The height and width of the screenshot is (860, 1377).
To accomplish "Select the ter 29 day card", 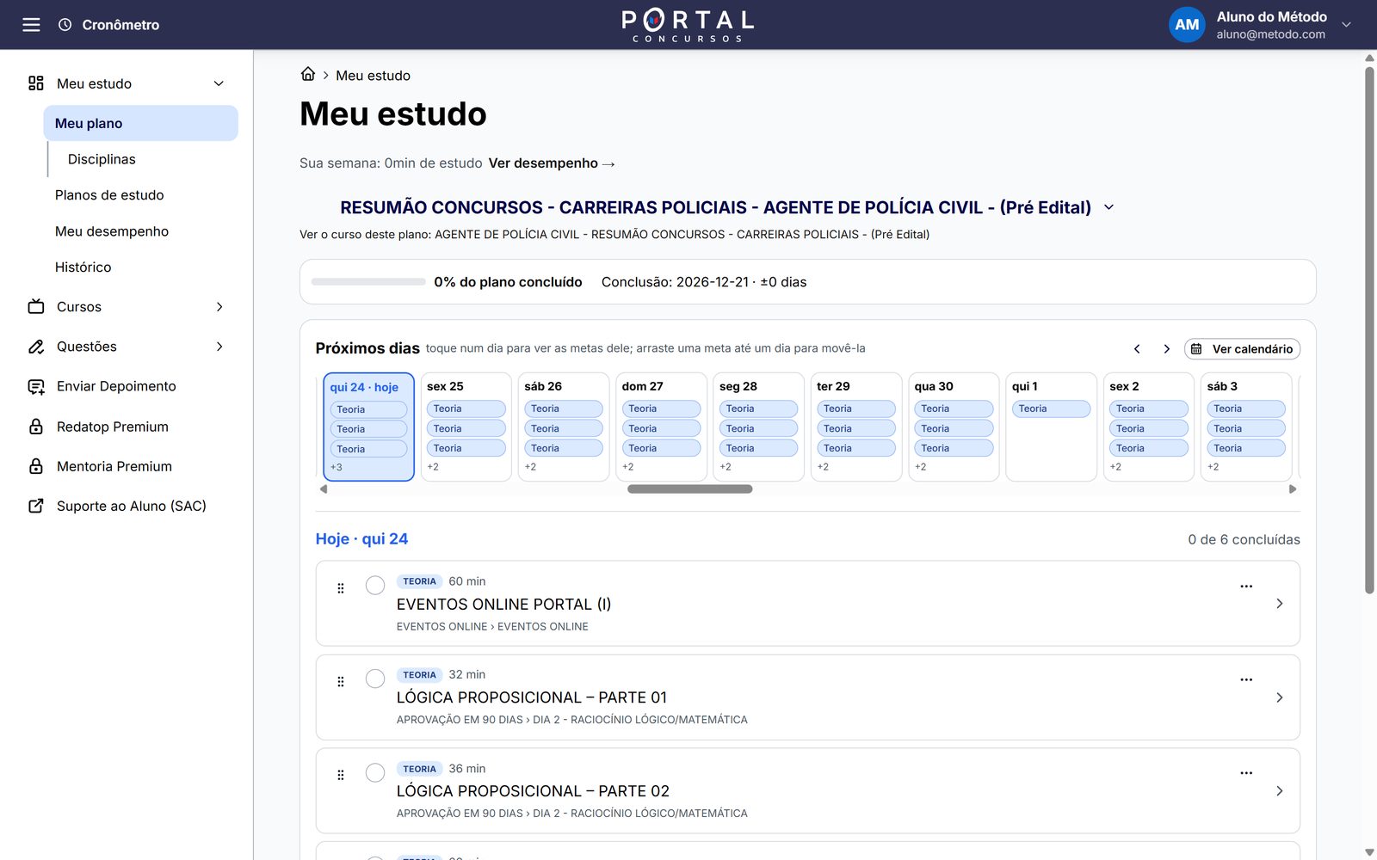I will pyautogui.click(x=856, y=427).
